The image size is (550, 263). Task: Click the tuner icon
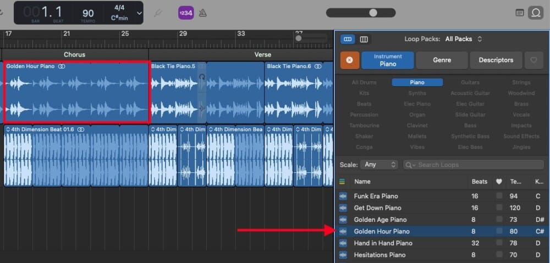tap(158, 13)
